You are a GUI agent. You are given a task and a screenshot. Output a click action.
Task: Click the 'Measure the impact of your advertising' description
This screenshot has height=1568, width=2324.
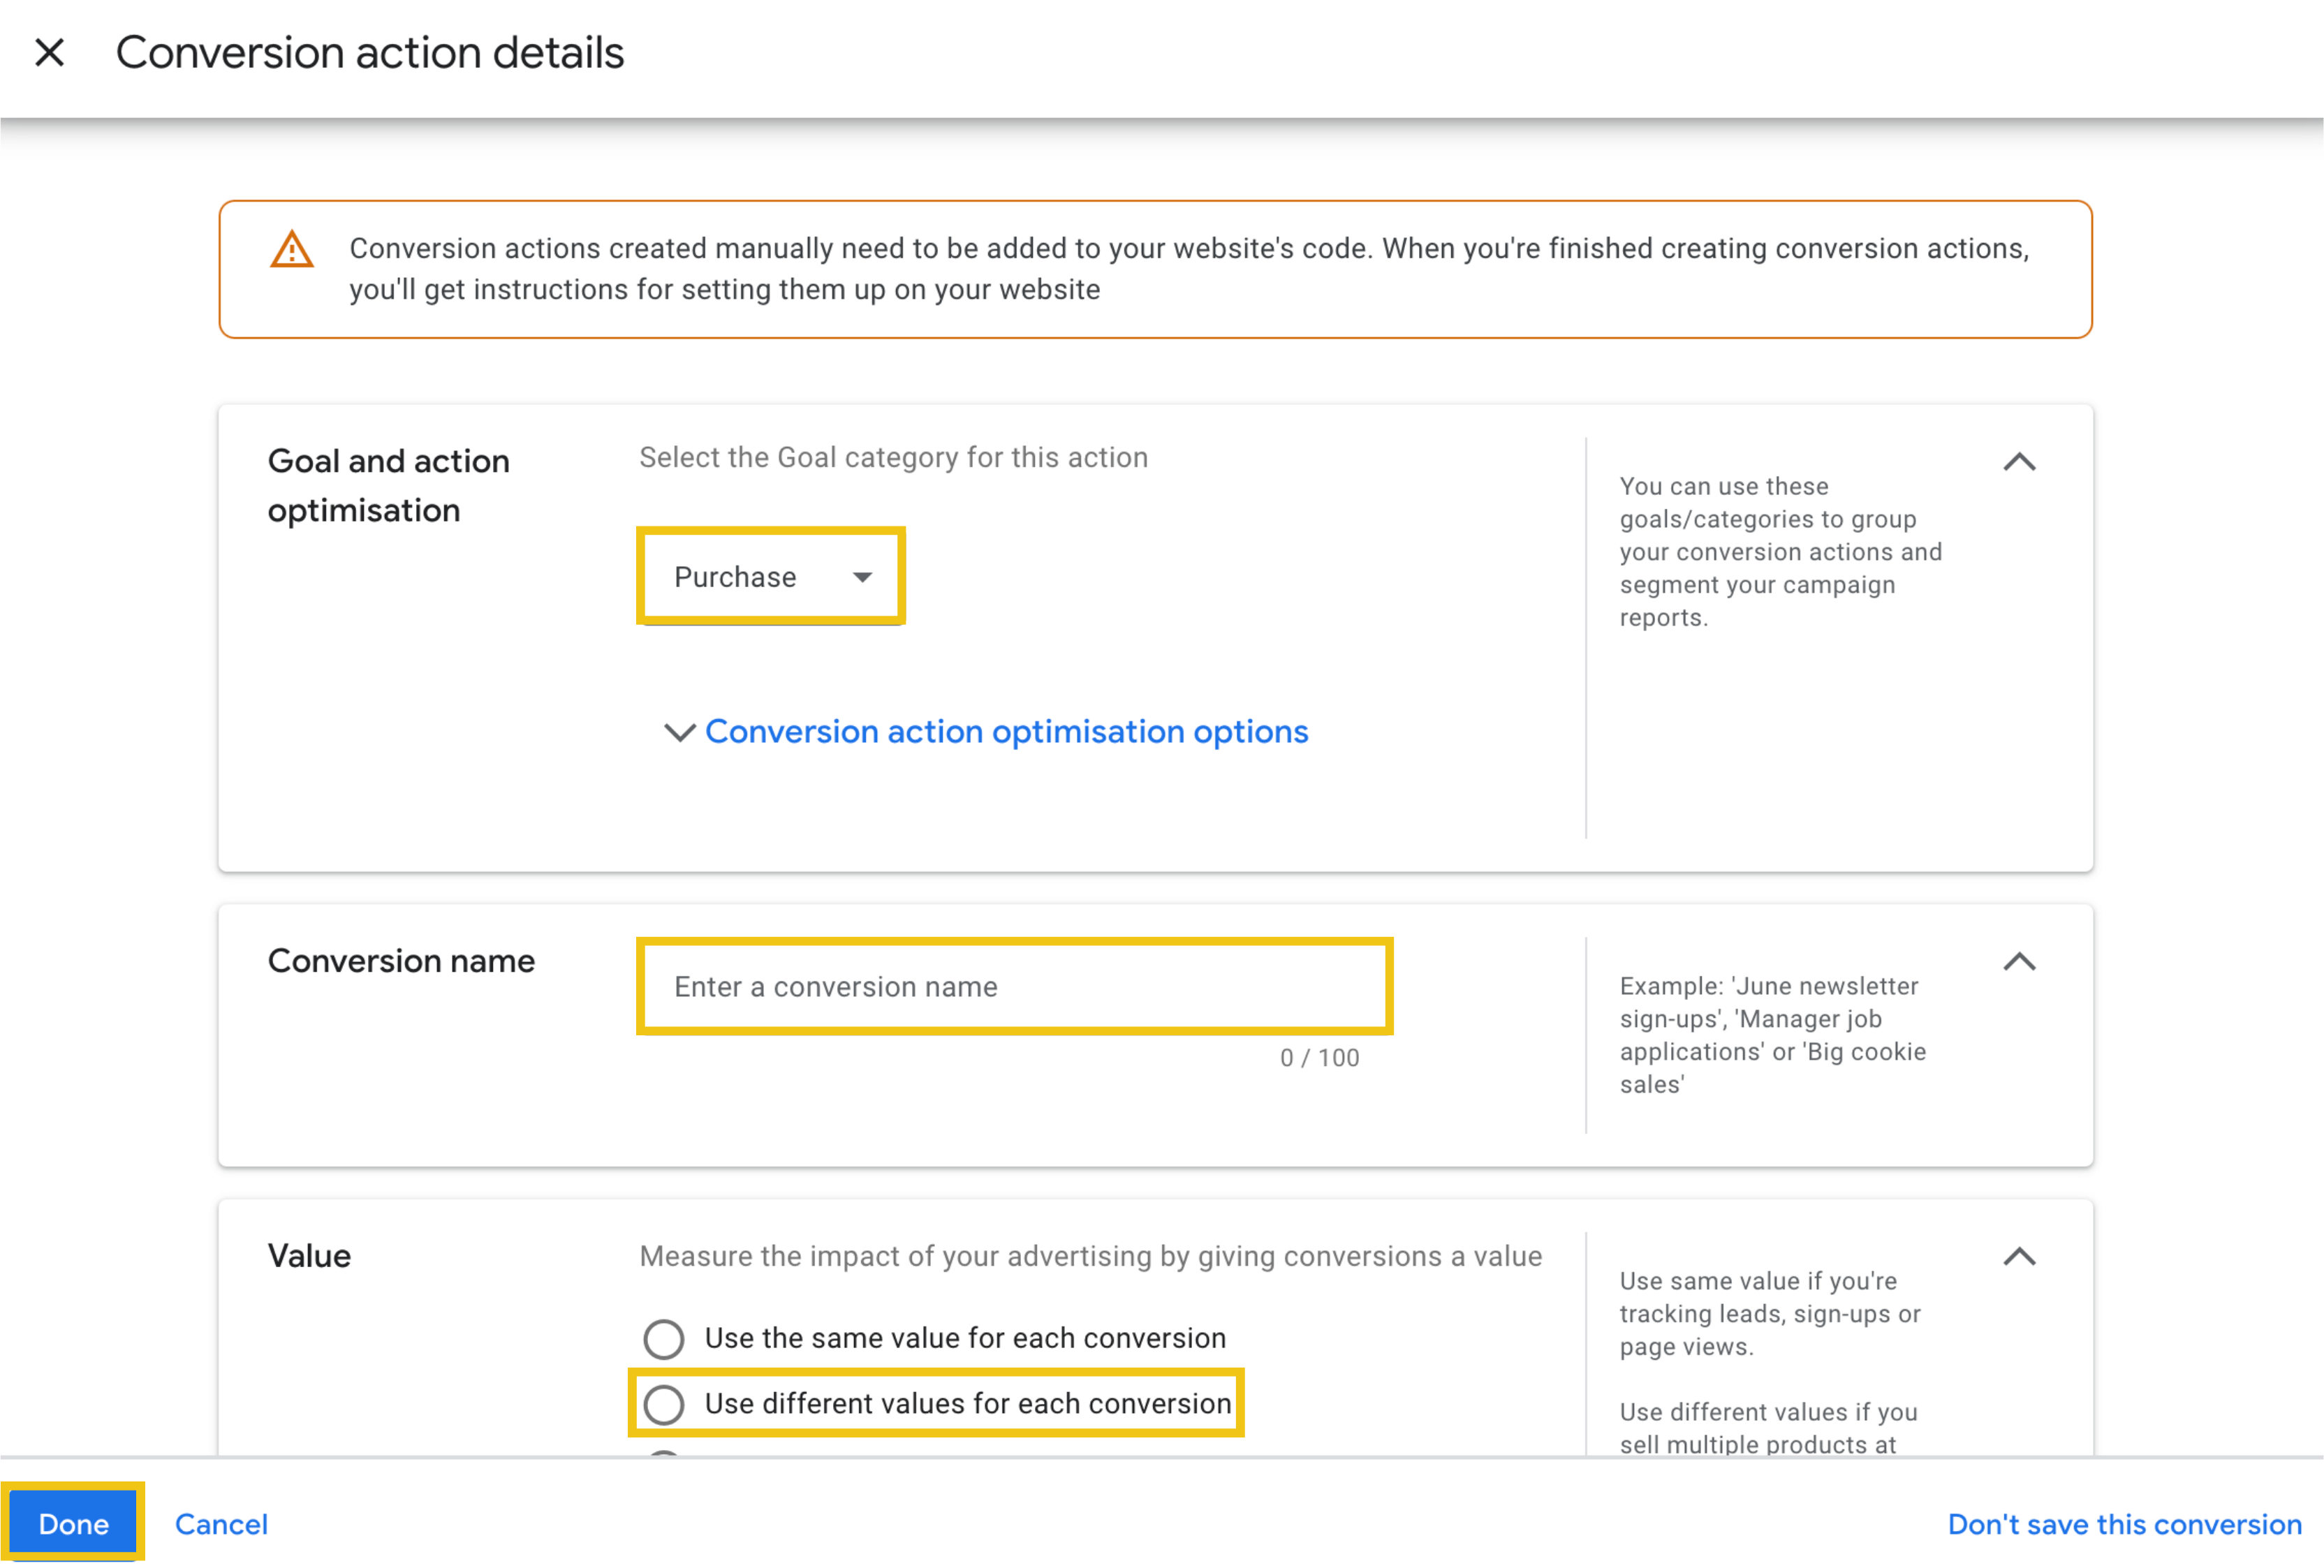pos(1091,1256)
